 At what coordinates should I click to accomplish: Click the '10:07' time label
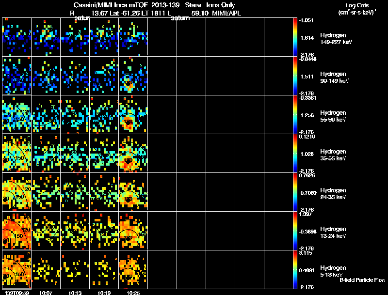click(46, 293)
